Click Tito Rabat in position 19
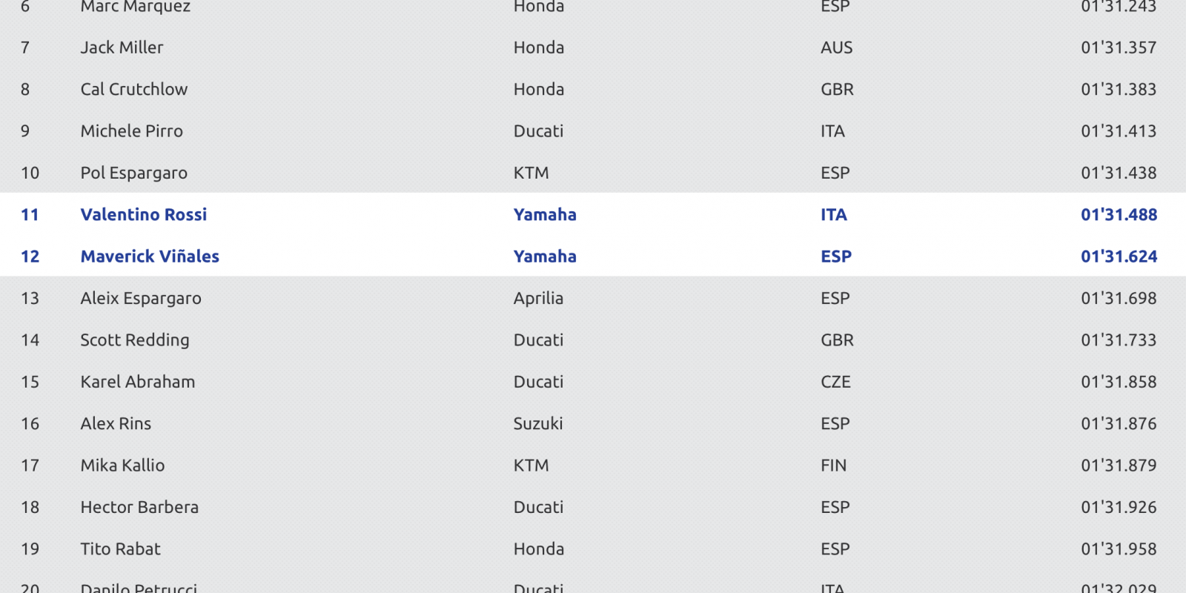Image resolution: width=1186 pixels, height=593 pixels. tap(121, 549)
